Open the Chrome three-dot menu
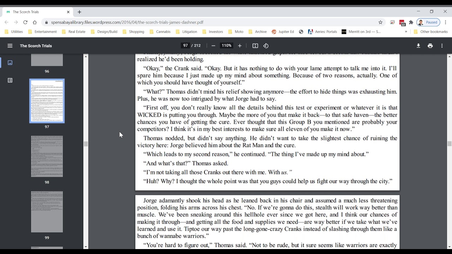The height and width of the screenshot is (254, 452). tap(446, 22)
